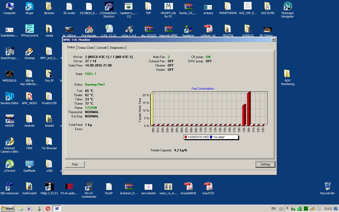339x212 pixels.
Task: Click the tallest red bar at 20h
Action: click(248, 109)
